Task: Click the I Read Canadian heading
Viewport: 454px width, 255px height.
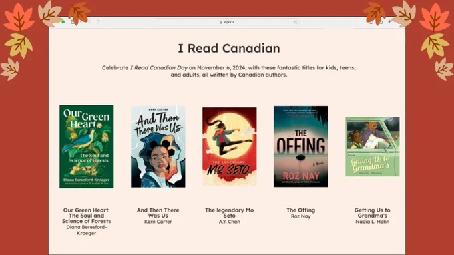Action: tap(229, 48)
